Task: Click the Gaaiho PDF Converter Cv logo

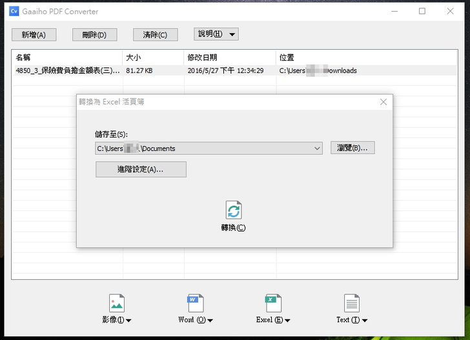Action: [14, 12]
